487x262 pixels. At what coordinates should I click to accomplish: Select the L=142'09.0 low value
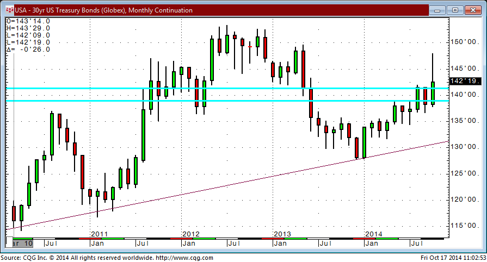(x=28, y=35)
